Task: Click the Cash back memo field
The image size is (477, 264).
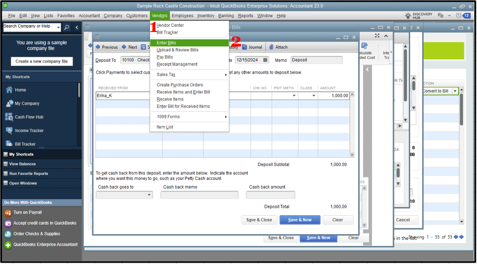Action: [x=199, y=195]
